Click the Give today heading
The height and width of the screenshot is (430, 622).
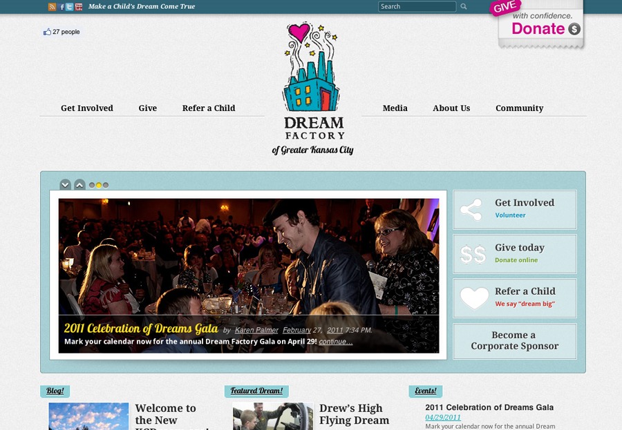519,248
